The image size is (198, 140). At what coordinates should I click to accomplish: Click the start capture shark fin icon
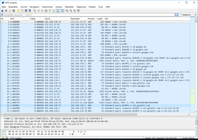click(x=2, y=10)
